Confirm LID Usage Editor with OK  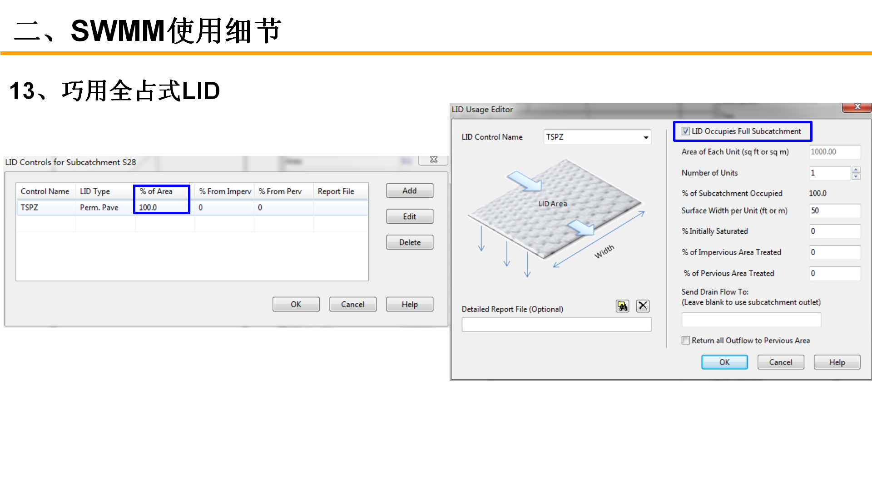(724, 362)
